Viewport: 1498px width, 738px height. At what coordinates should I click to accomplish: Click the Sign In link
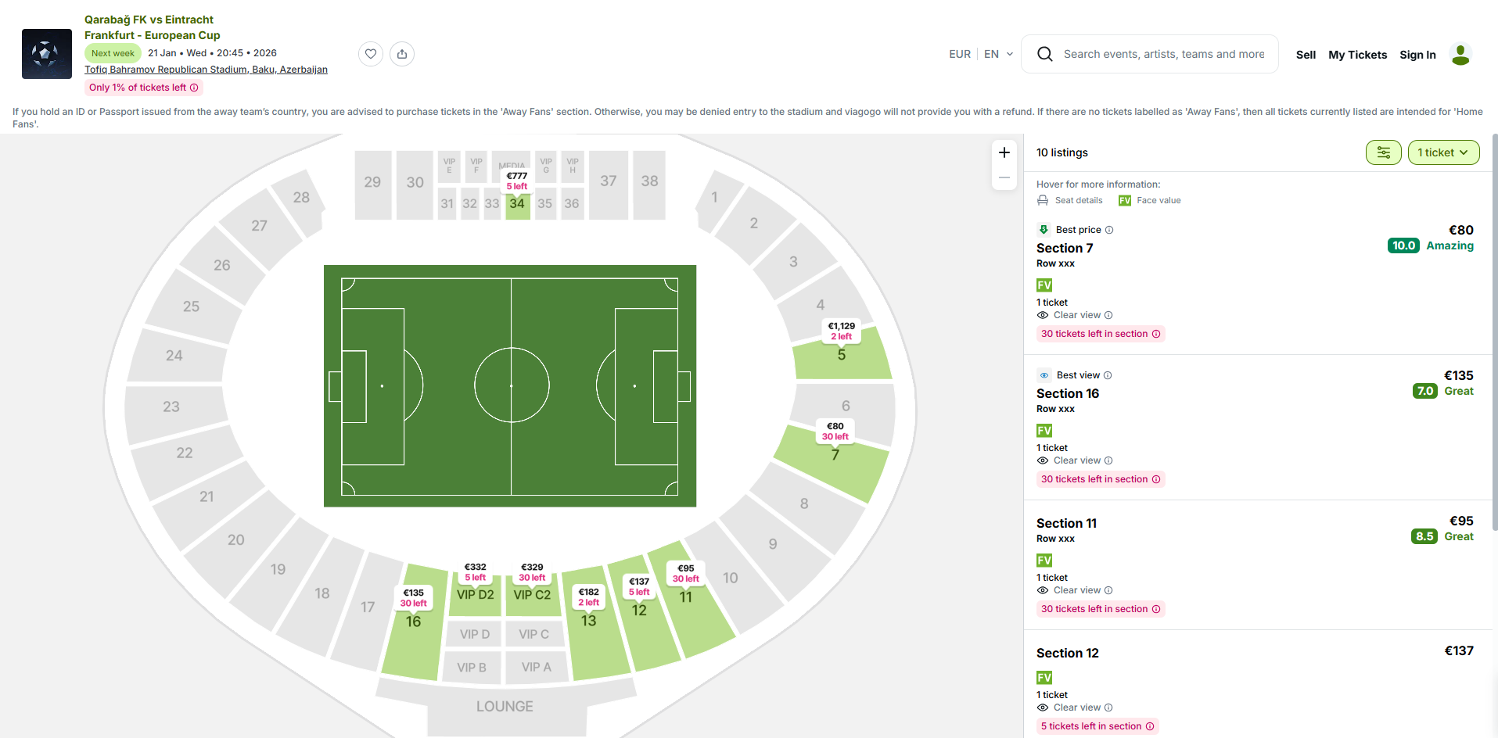(1417, 55)
